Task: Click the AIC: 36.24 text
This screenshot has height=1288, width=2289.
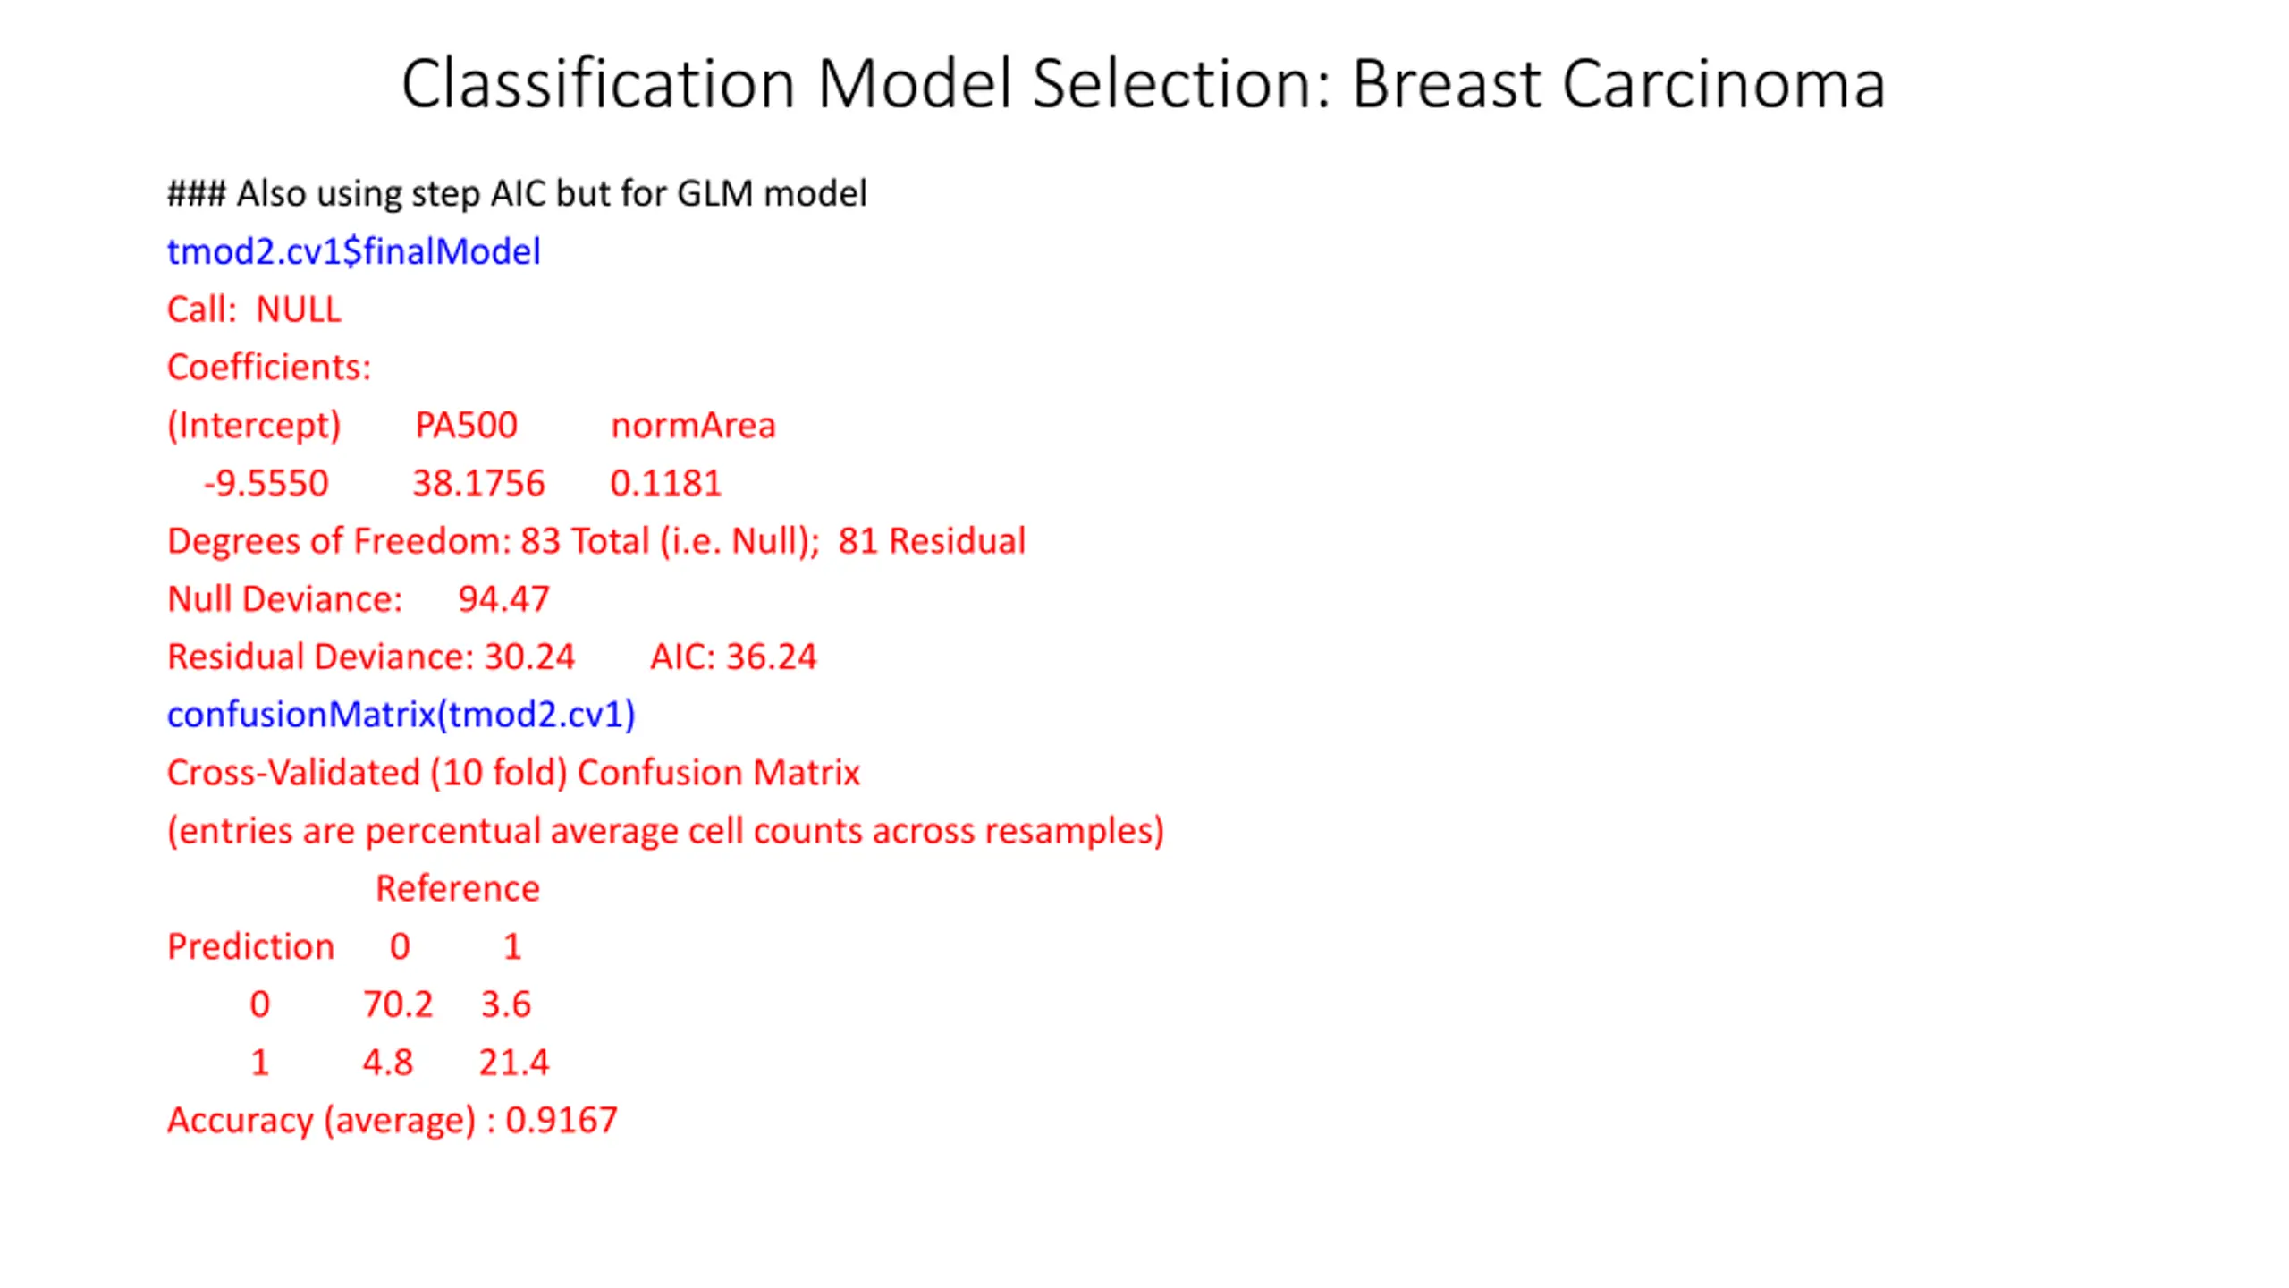Action: point(733,657)
